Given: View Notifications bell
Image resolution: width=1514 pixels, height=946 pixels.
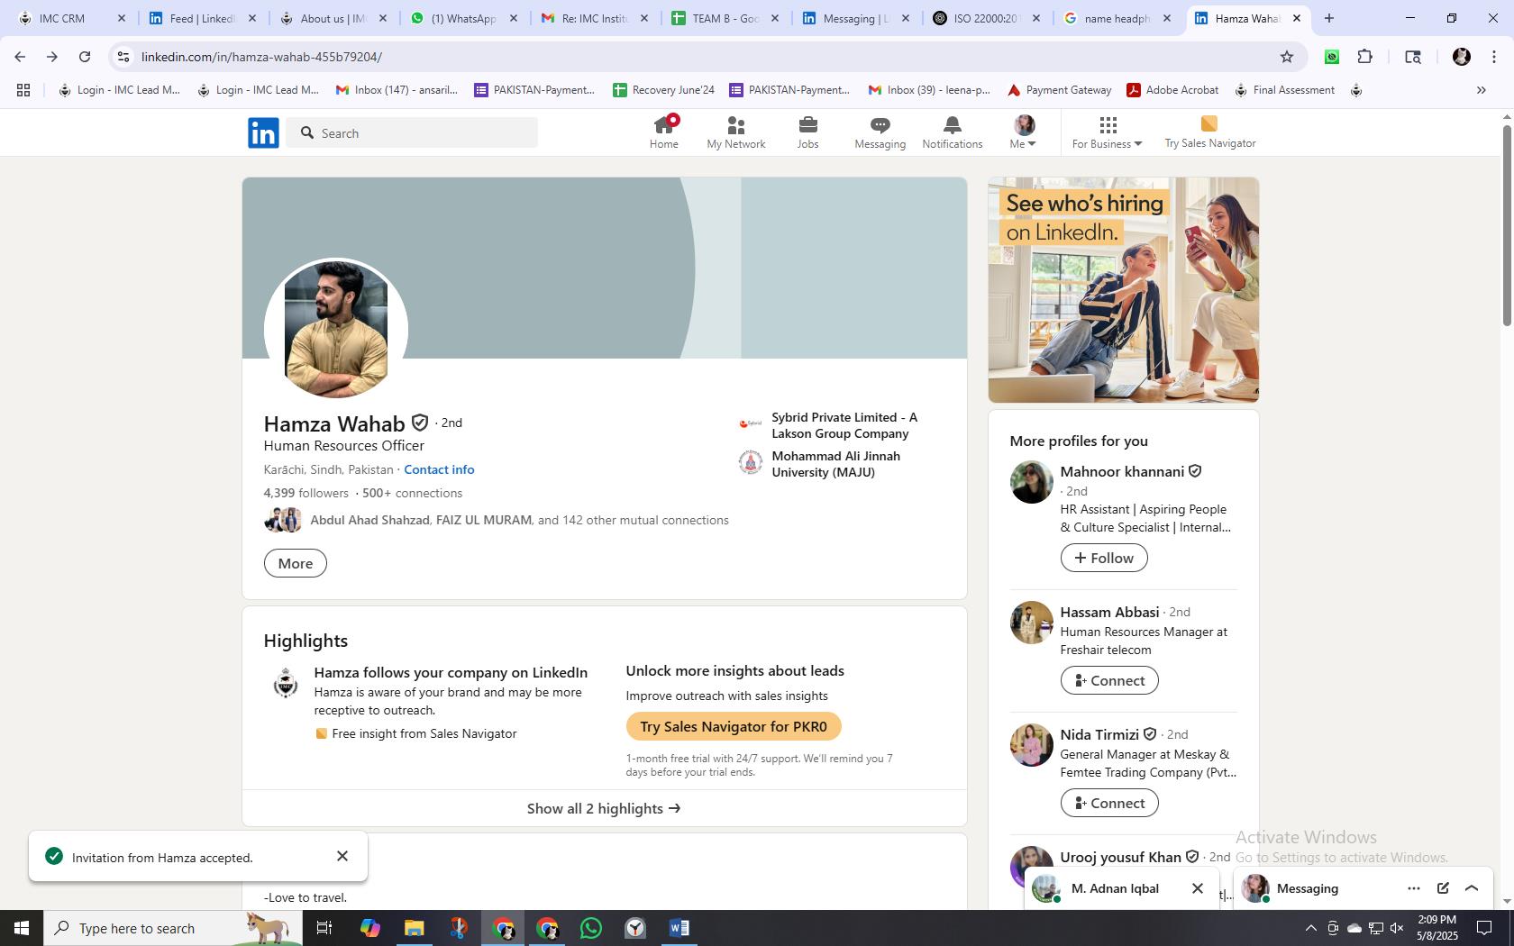Looking at the screenshot, I should click(952, 132).
